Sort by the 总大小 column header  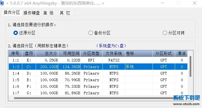pos(47,53)
